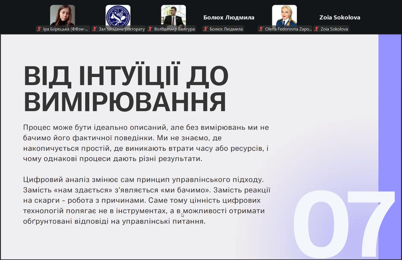
Task: Click muted mic icon beside Olena Fedorovna
Action: 261,29
